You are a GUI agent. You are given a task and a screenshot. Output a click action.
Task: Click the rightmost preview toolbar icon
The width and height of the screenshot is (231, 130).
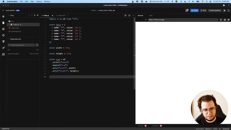228,20
